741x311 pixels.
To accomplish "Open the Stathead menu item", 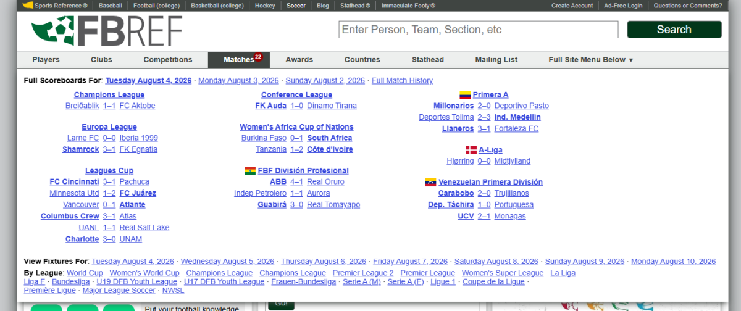I will (x=428, y=60).
